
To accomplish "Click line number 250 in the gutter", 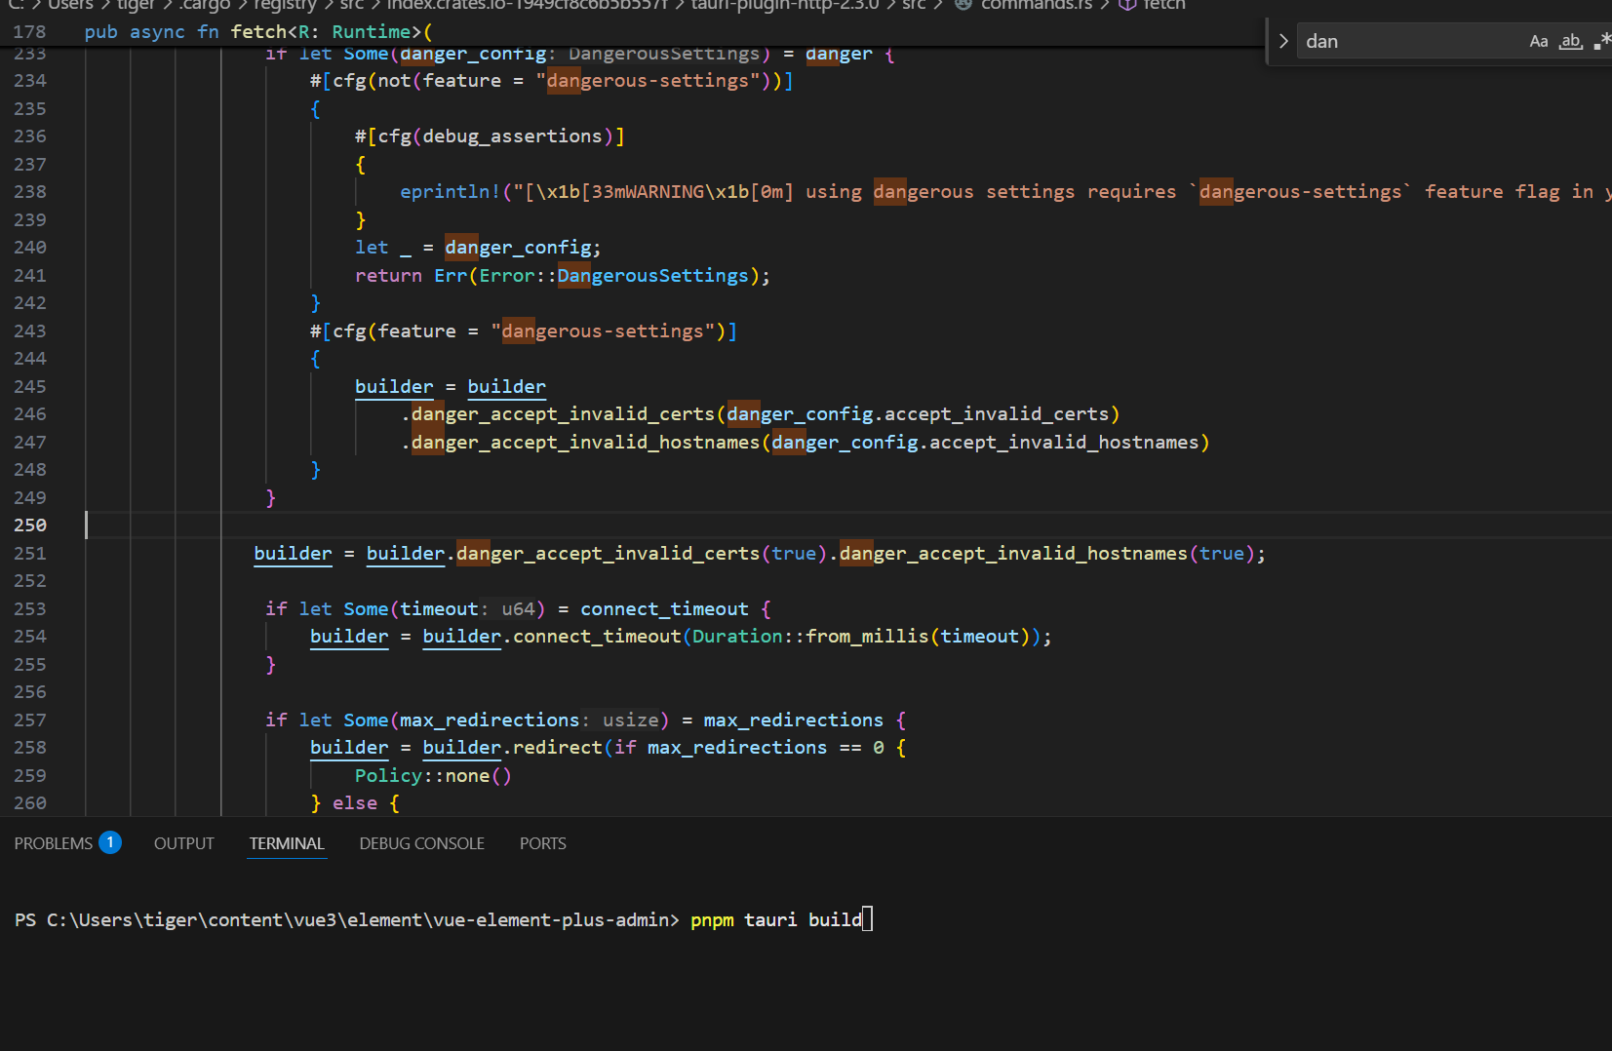I will pyautogui.click(x=30, y=525).
